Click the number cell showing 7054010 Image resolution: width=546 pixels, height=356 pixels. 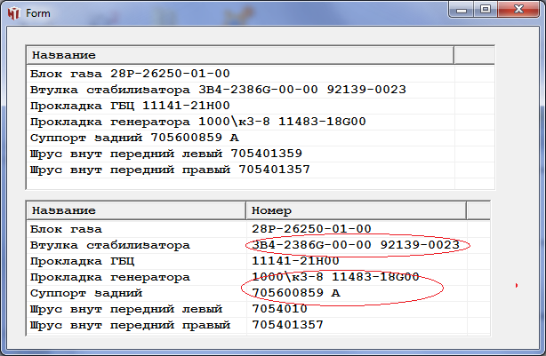280,309
